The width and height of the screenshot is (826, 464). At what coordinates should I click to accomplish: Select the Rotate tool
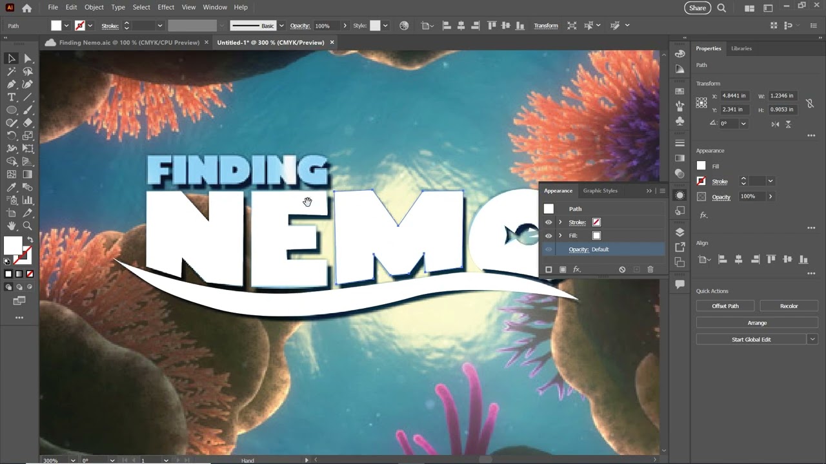click(12, 136)
